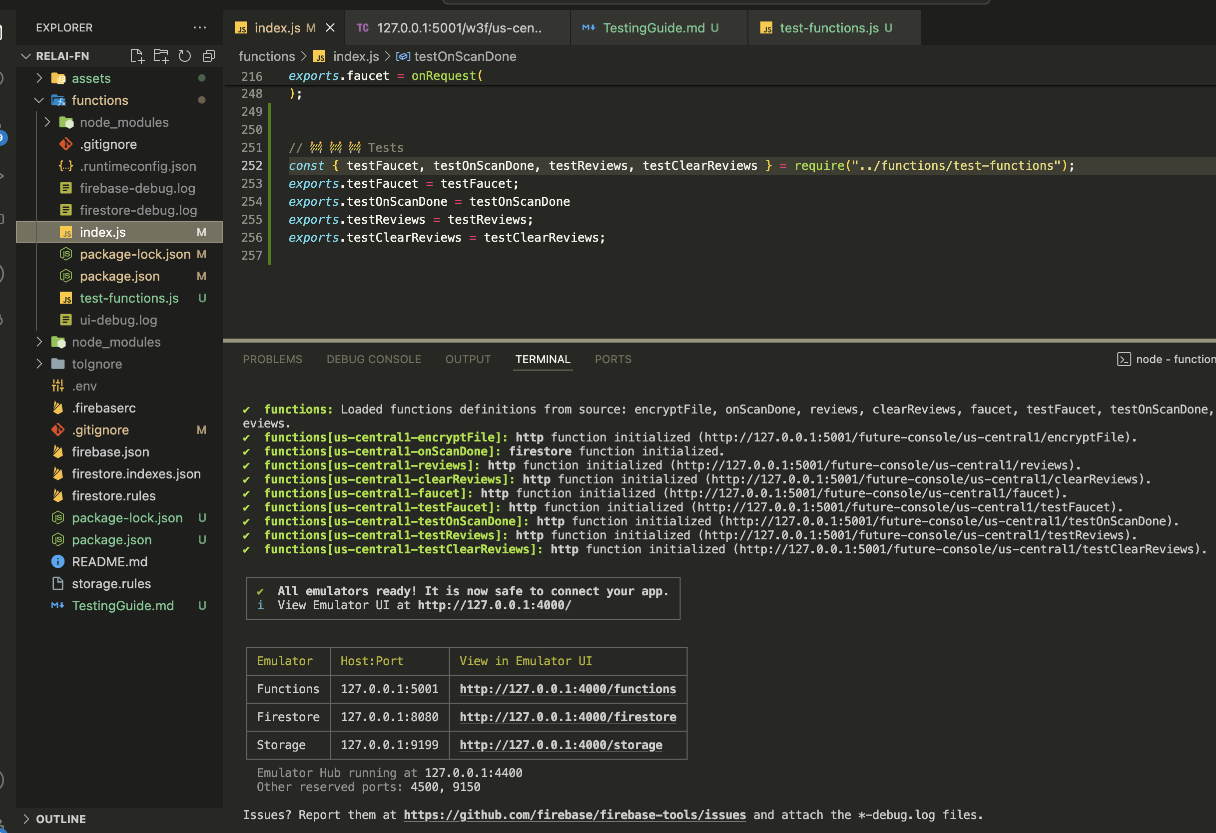This screenshot has width=1216, height=833.
Task: Click the git icon of functions .gitignore
Action: 66,144
